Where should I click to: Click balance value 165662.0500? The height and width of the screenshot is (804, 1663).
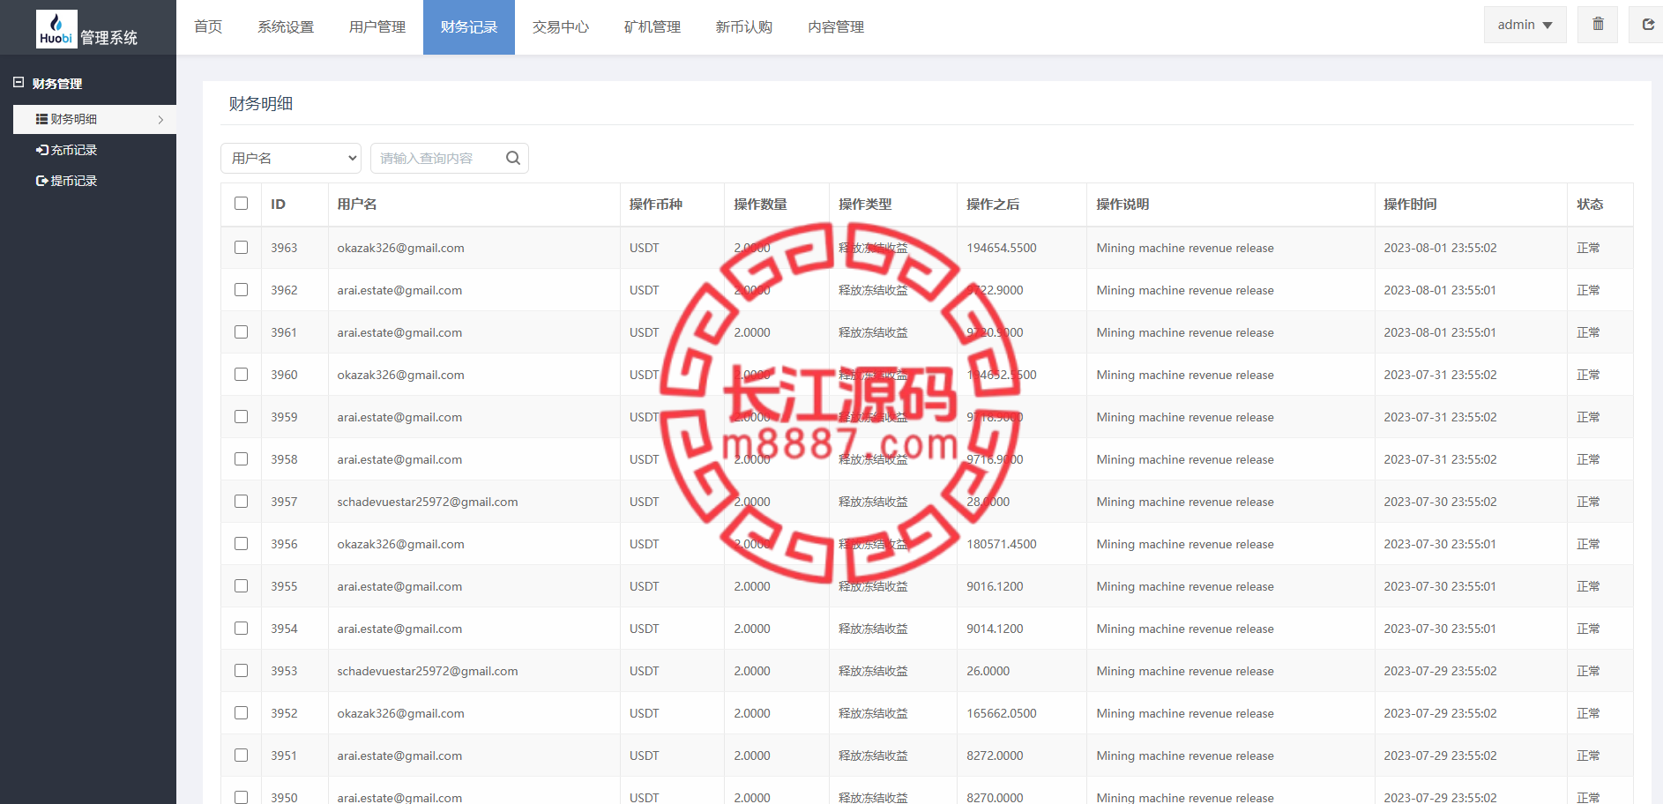1002,713
